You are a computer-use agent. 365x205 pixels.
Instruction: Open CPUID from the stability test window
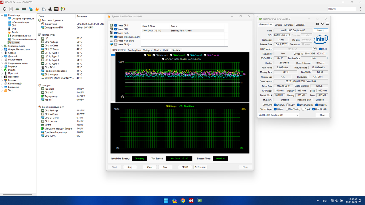coord(185,167)
